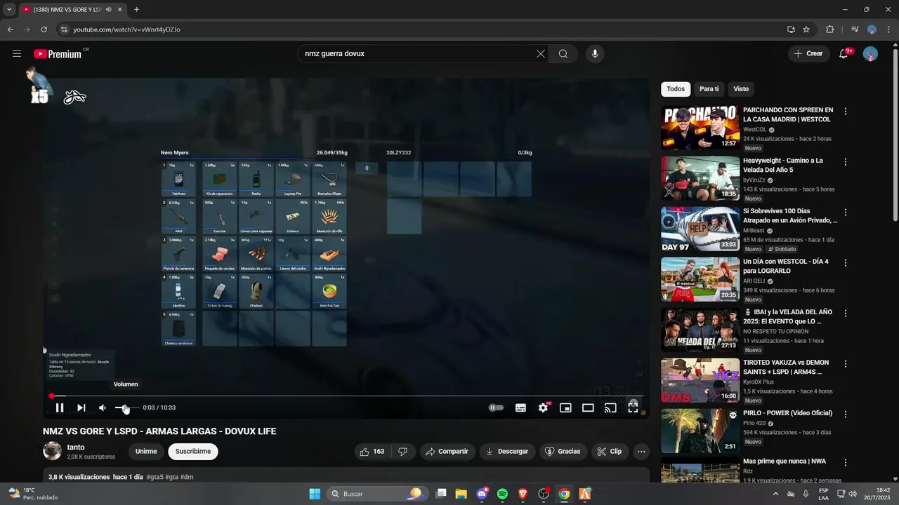The image size is (899, 505).
Task: Bookmark this page with the star
Action: point(806,29)
